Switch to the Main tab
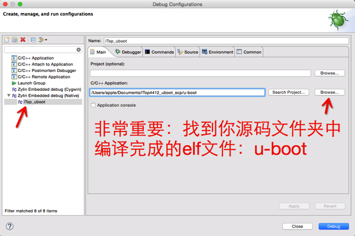The width and height of the screenshot is (355, 236). click(98, 52)
